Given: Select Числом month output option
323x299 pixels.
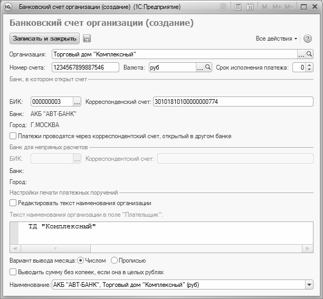Looking at the screenshot, I should [80, 261].
